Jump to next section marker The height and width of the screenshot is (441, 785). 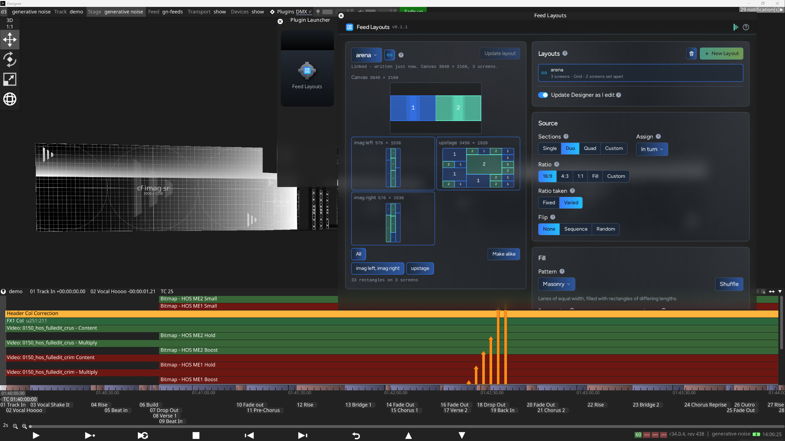coord(302,435)
